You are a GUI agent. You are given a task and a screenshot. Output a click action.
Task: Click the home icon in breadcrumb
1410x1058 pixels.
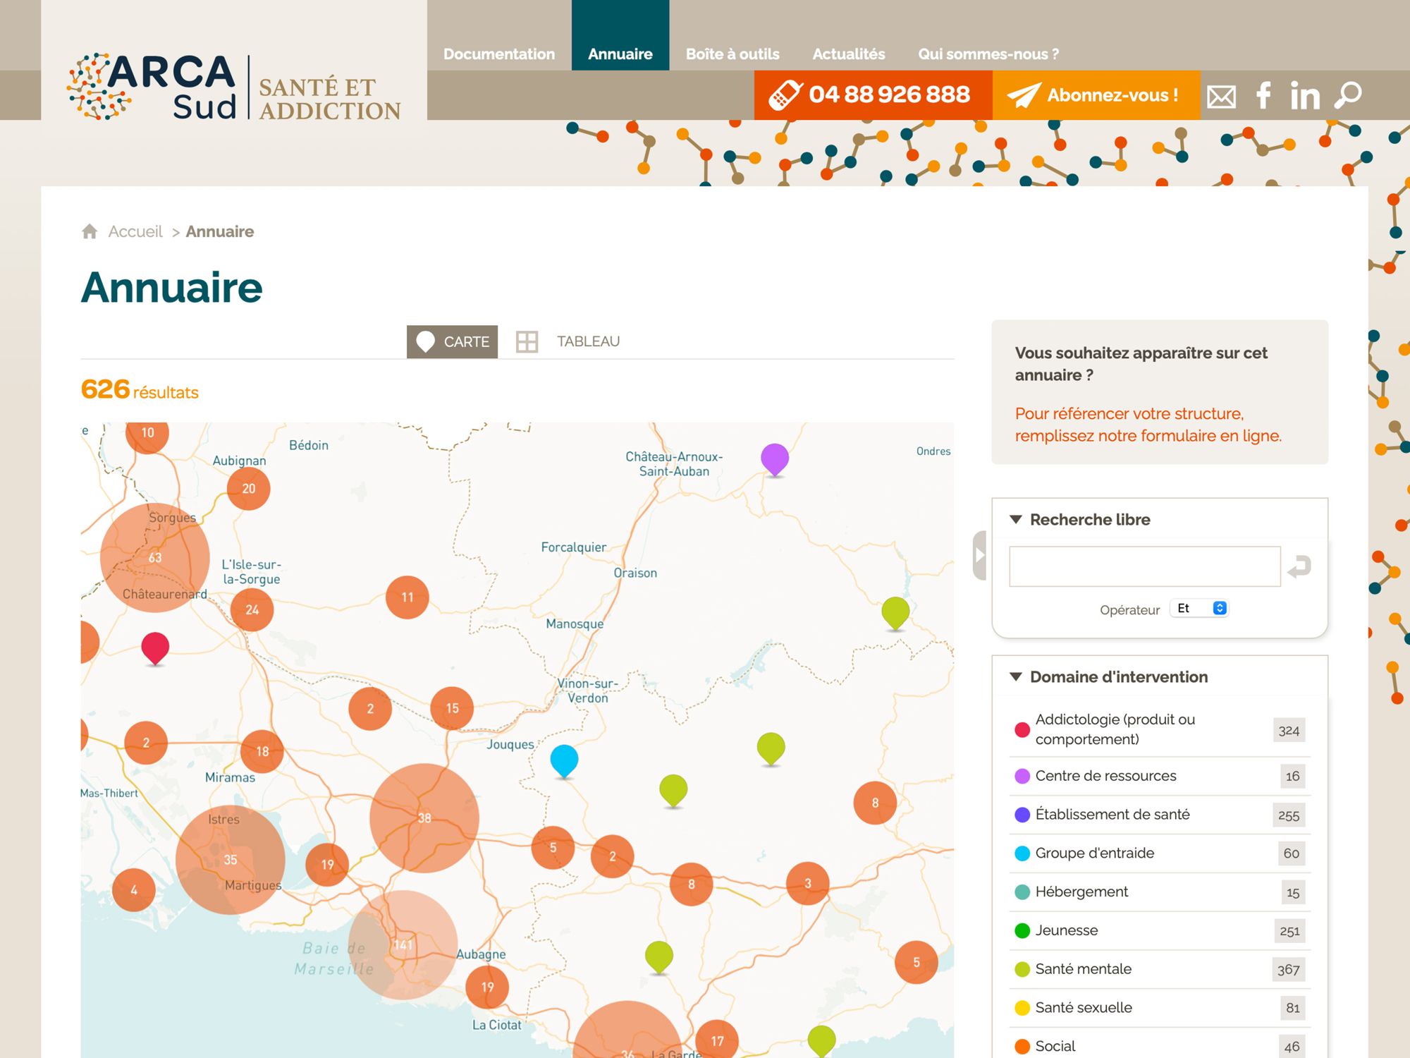point(90,231)
